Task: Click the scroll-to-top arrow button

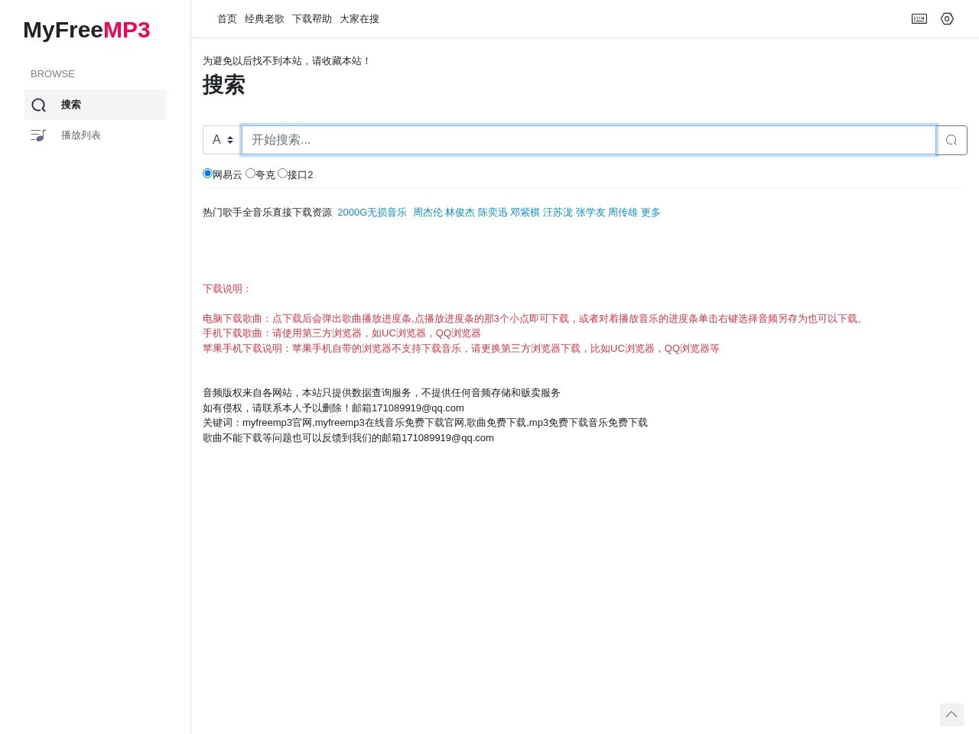Action: click(951, 714)
